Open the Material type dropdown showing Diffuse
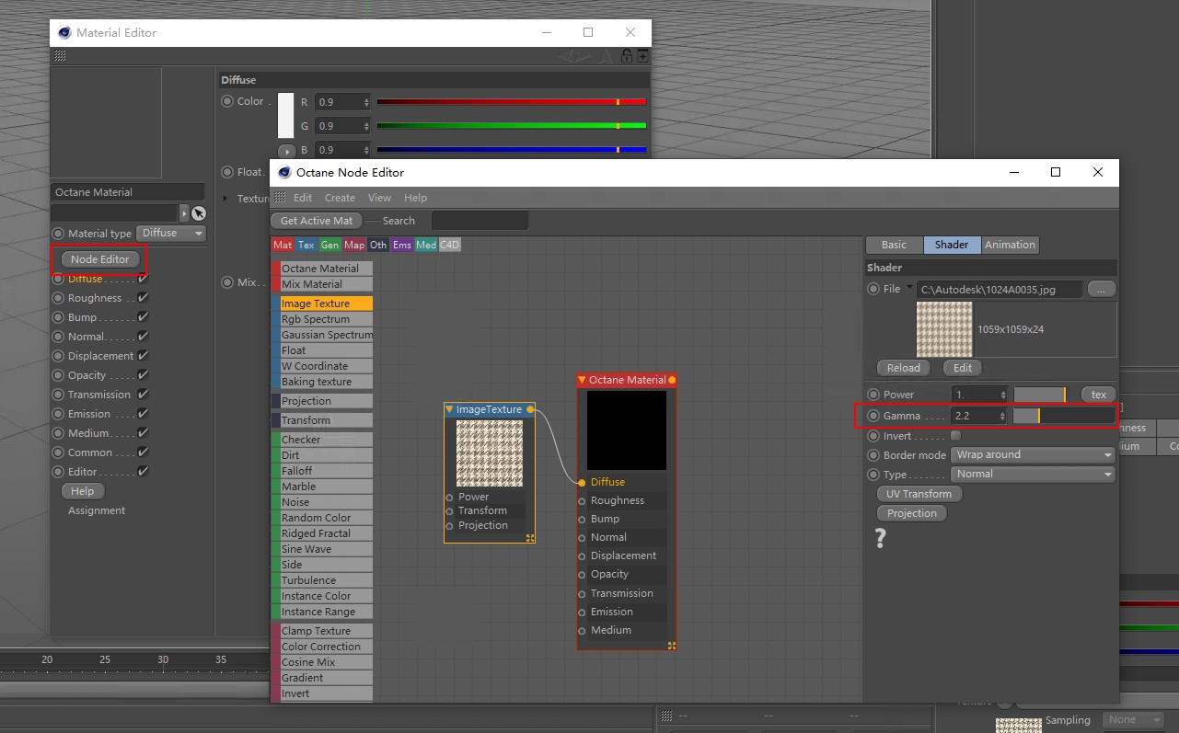Viewport: 1179px width, 733px height. [171, 234]
